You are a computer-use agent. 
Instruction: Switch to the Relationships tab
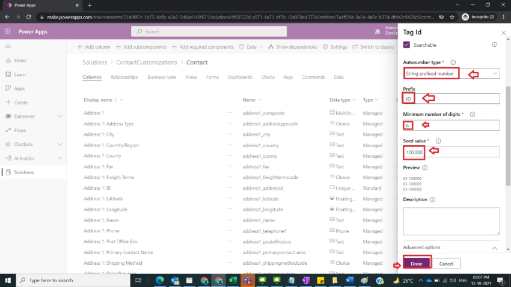pyautogui.click(x=124, y=77)
